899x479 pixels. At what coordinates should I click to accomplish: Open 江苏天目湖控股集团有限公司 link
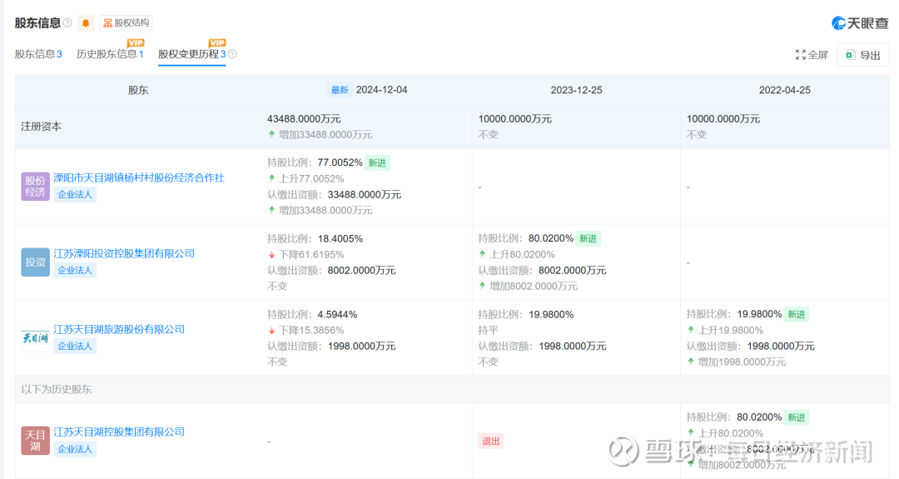(x=119, y=432)
